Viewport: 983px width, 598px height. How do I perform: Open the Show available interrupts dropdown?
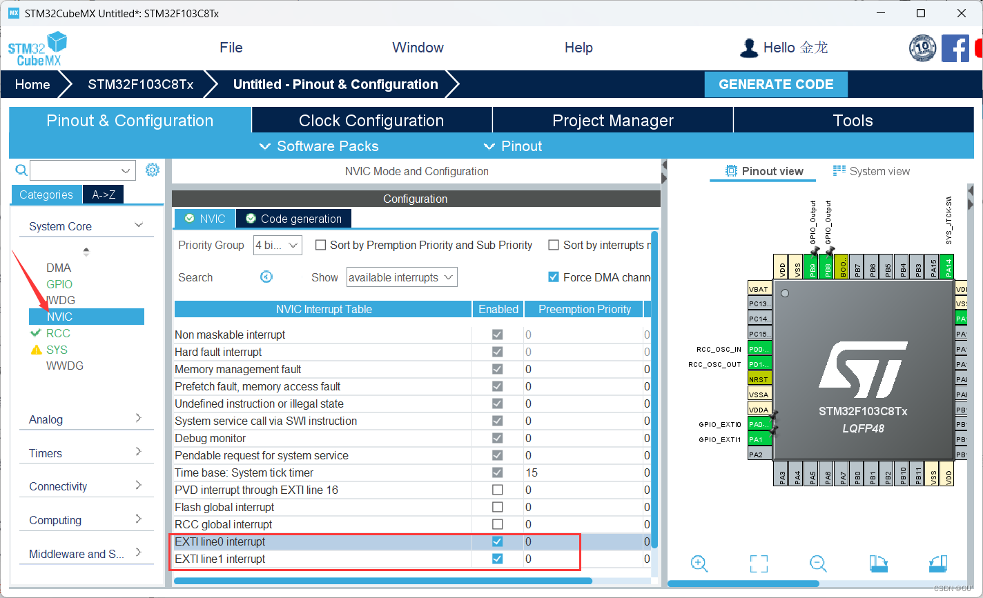[402, 277]
